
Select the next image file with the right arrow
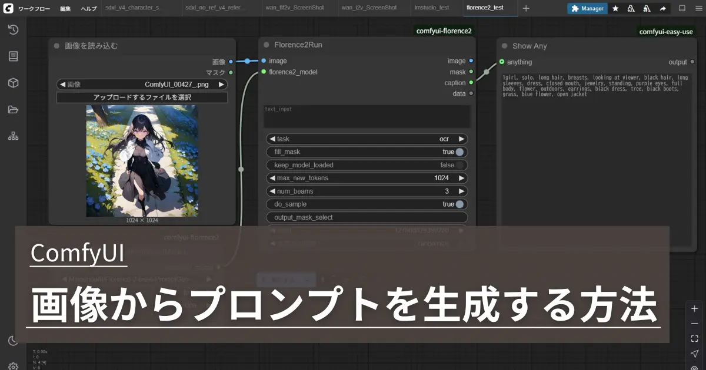pos(221,84)
